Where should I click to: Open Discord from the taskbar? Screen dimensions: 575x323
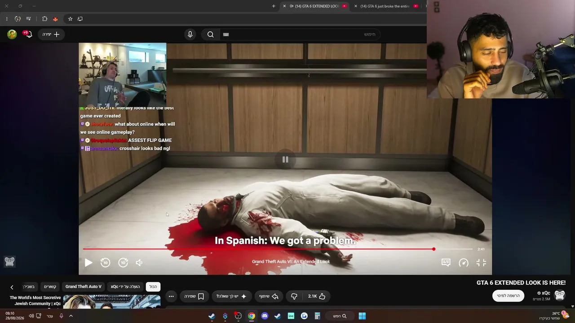click(265, 316)
